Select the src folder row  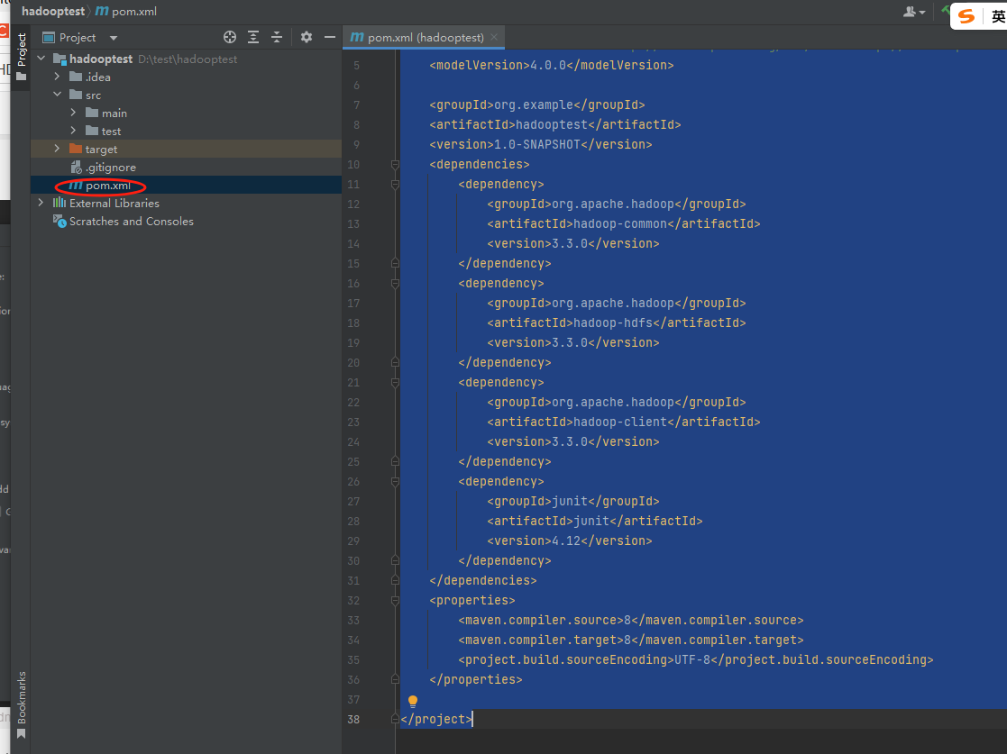coord(187,95)
